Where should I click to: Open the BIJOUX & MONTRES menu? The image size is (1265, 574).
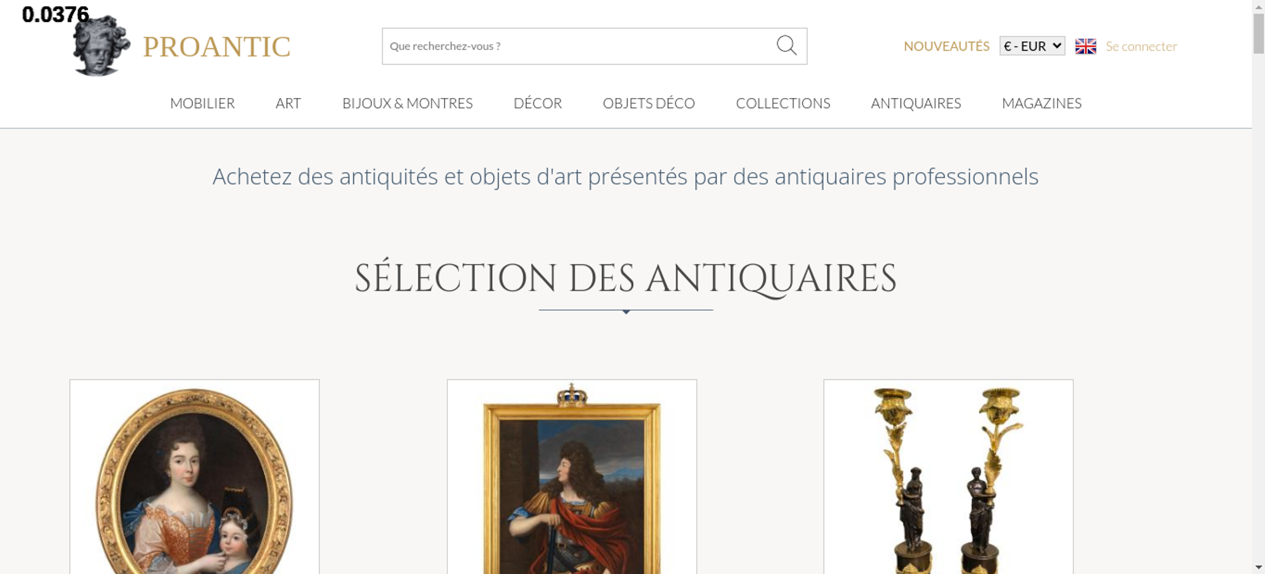coord(407,103)
